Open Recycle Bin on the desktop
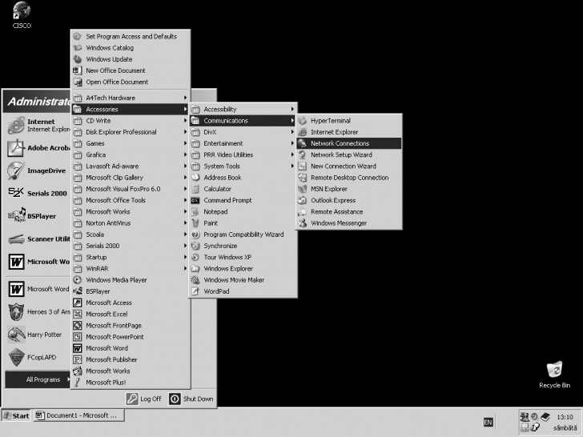Screen dimensions: 583x437 pyautogui.click(x=554, y=371)
